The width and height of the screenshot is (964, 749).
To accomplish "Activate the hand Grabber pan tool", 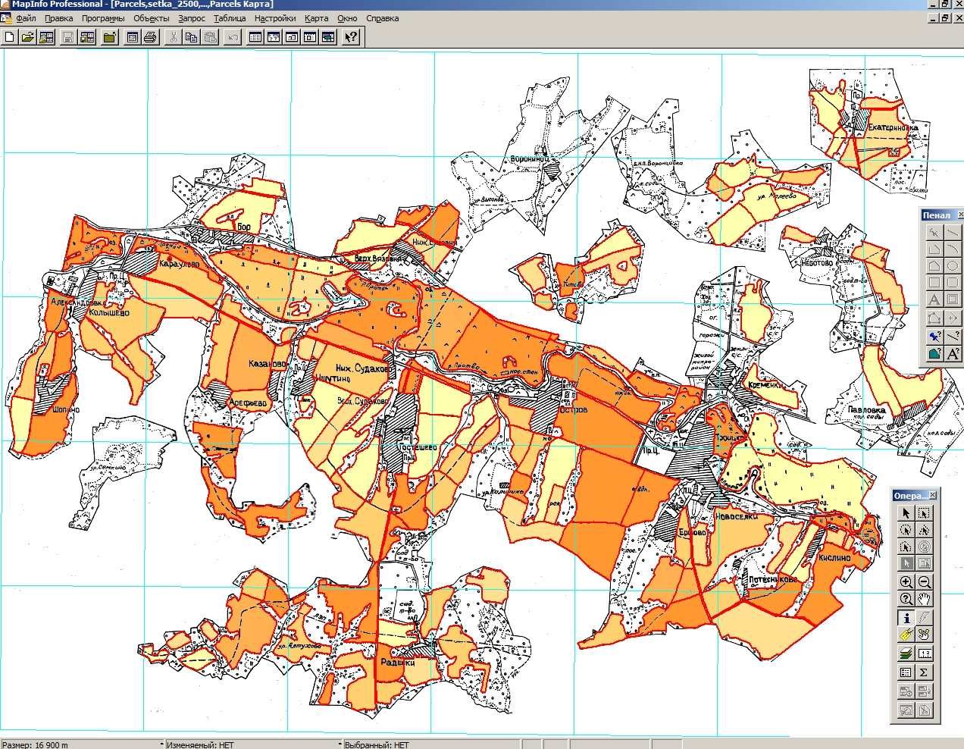I will (x=925, y=598).
